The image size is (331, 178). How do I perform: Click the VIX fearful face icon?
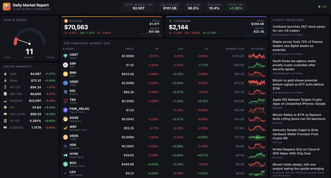(5, 107)
